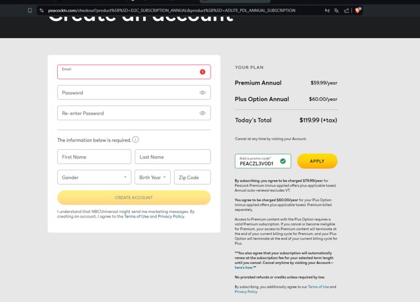Click the info icon beside required information text
The width and height of the screenshot is (420, 302).
pos(136,140)
